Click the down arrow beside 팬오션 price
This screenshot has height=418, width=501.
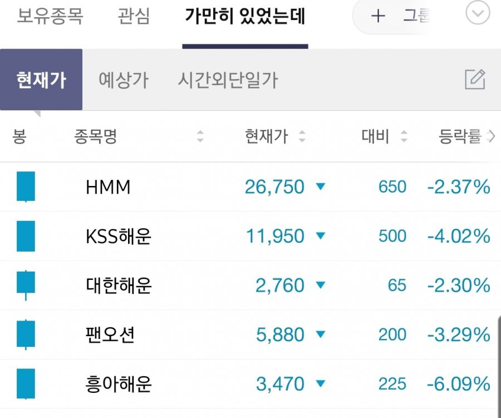tap(321, 334)
